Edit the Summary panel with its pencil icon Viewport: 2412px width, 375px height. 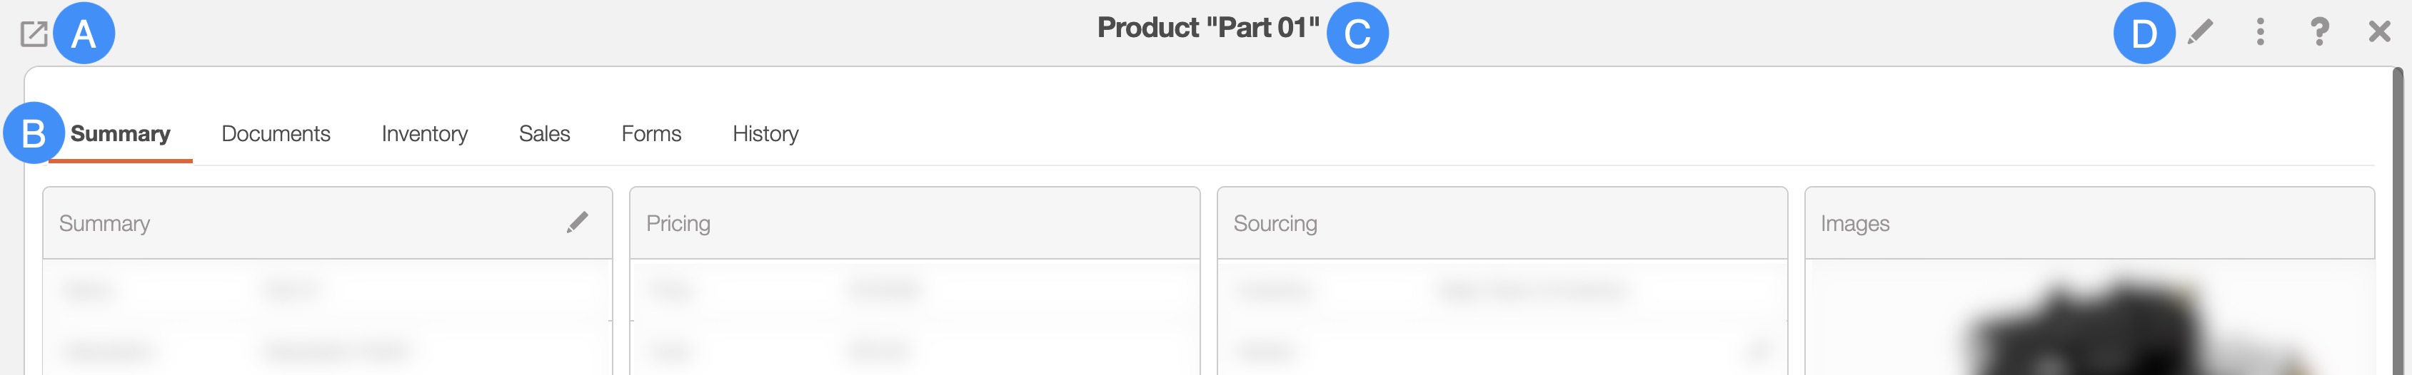pyautogui.click(x=577, y=222)
